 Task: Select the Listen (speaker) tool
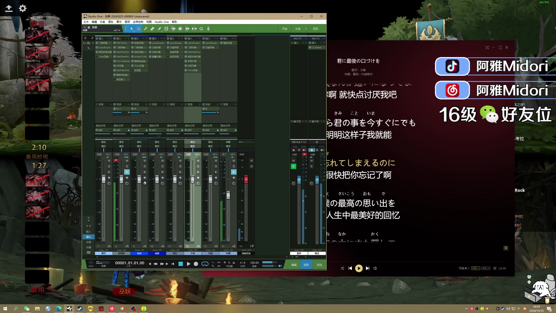point(180,29)
